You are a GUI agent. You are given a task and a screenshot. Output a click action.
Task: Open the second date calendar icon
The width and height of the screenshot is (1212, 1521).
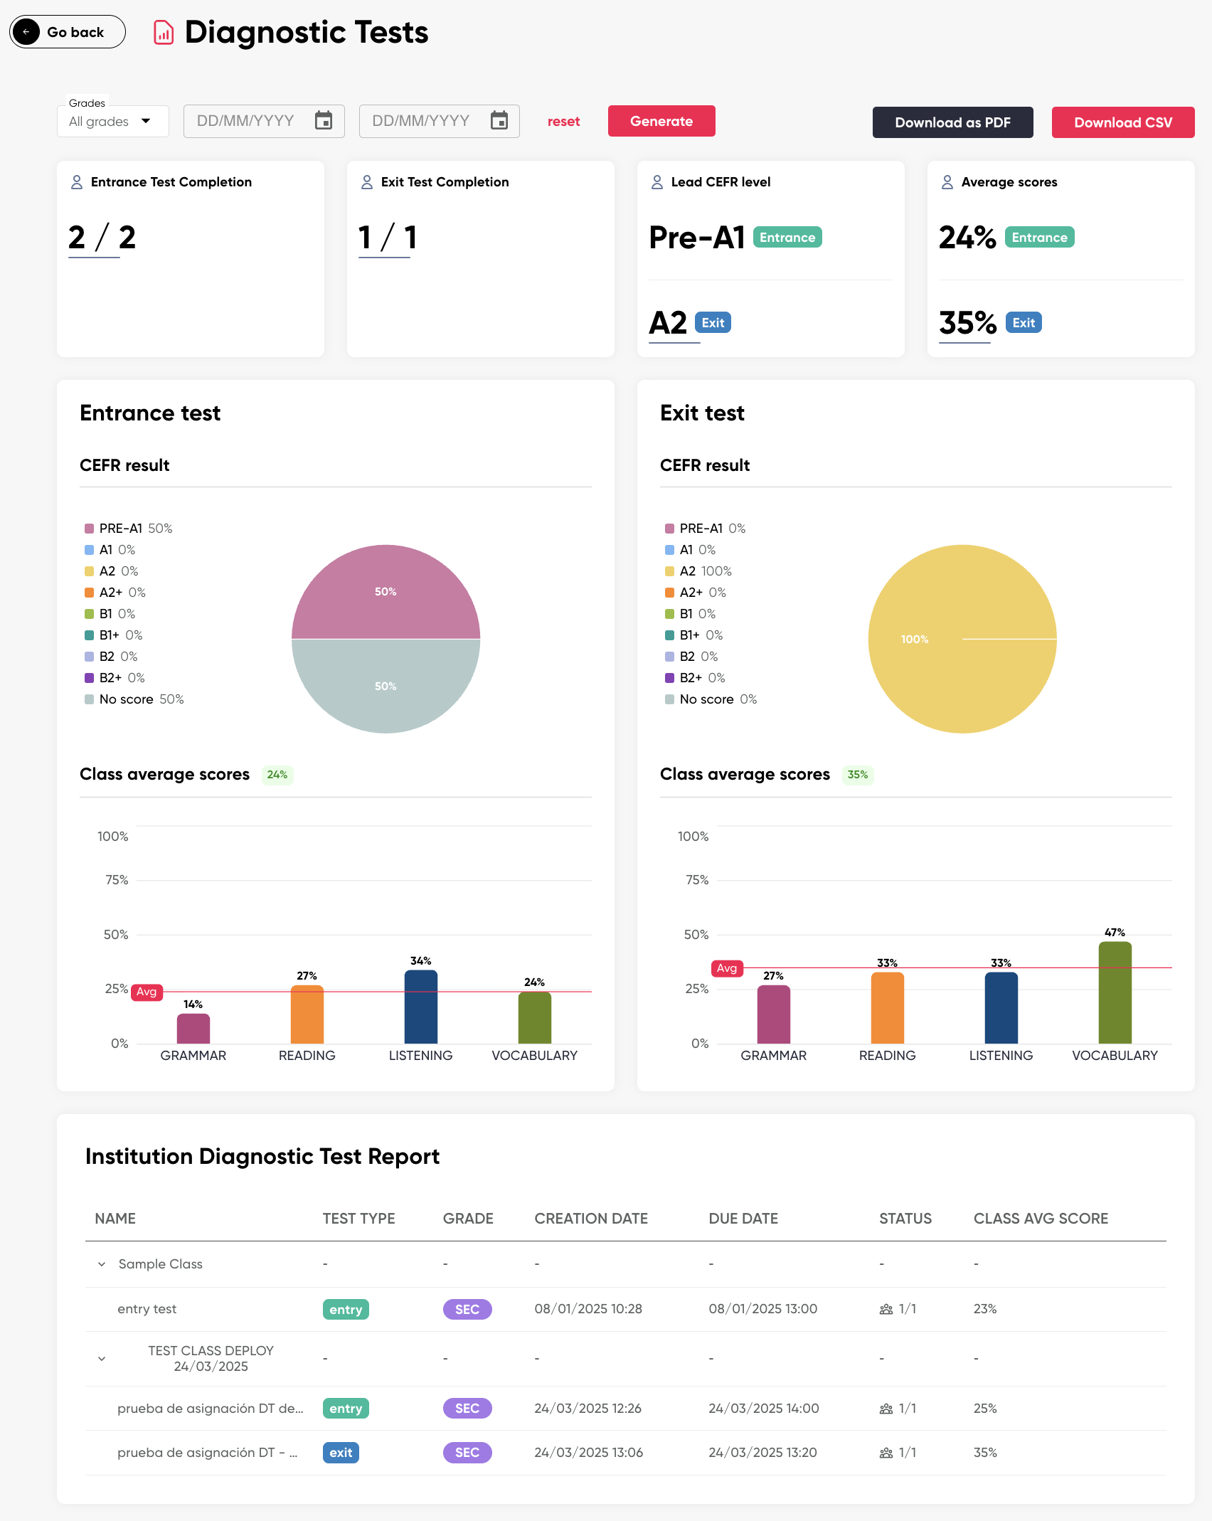click(499, 121)
